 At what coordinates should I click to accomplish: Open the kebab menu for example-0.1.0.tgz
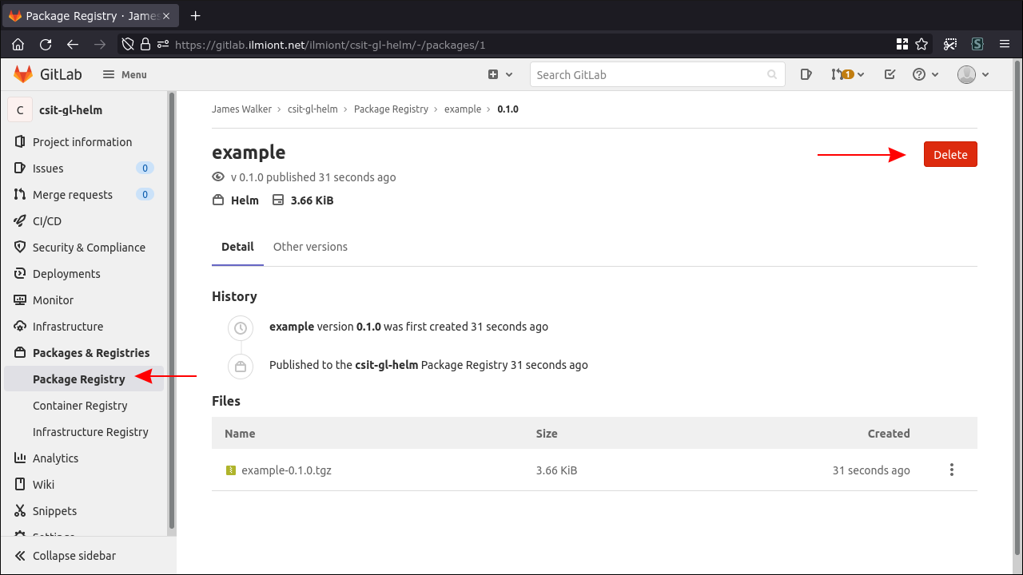(x=951, y=470)
